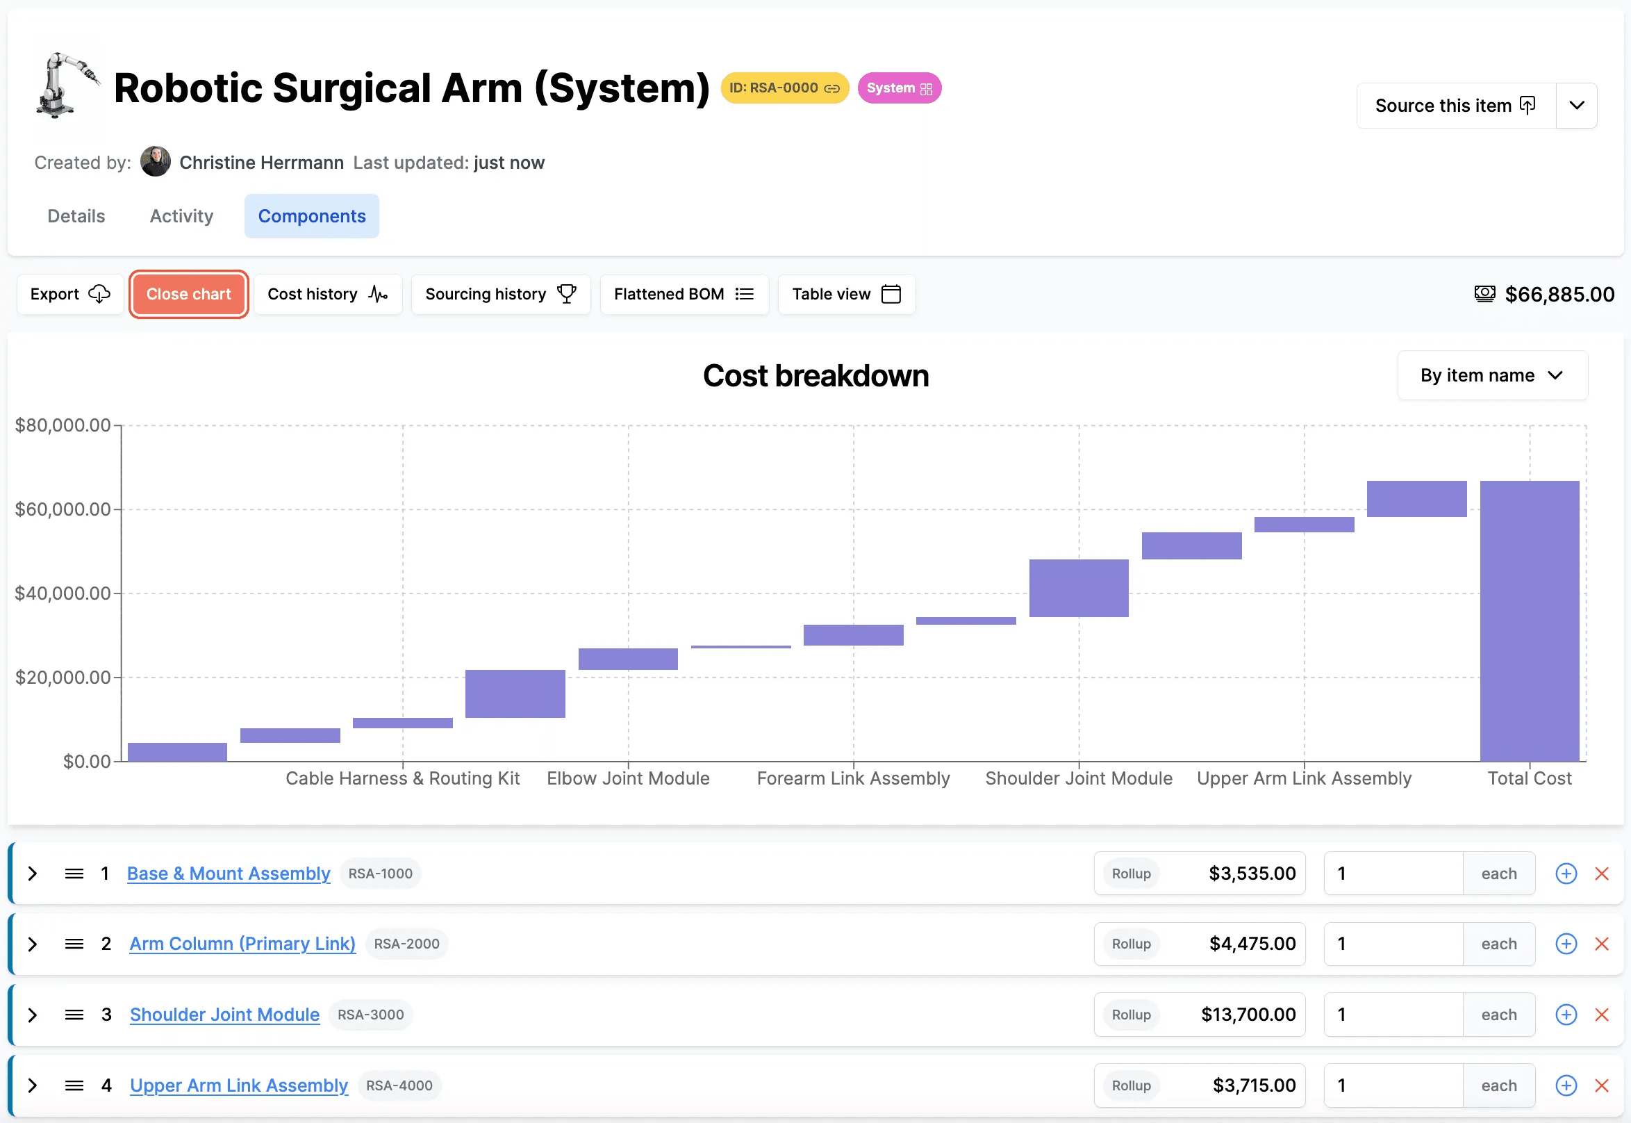Click the Cost history button
Viewport: 1631px width, 1123px height.
click(328, 294)
